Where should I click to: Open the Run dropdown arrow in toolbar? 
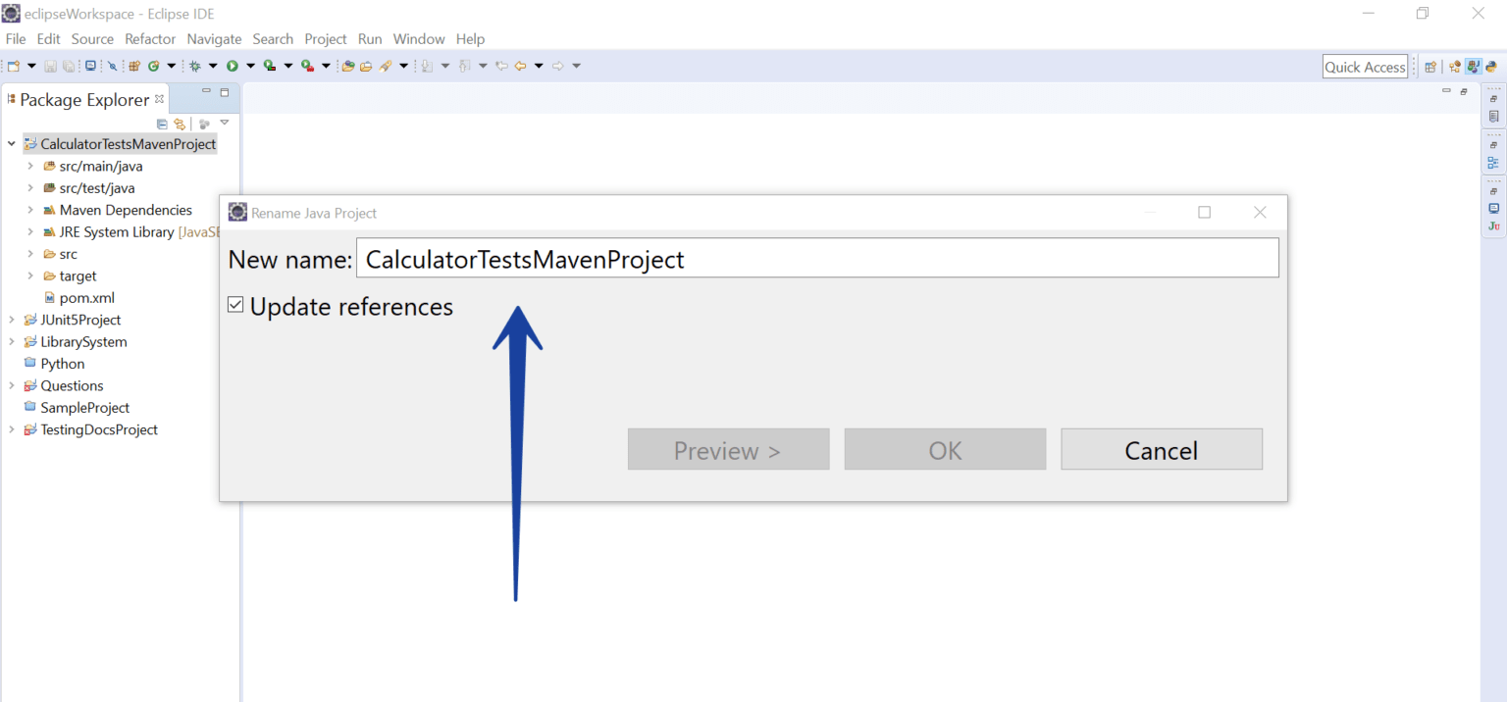coord(250,65)
